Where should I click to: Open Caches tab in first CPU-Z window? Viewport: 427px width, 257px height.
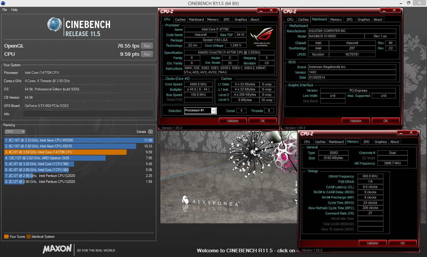(x=180, y=19)
